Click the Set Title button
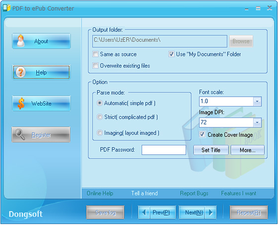This screenshot has height=225, width=278. pos(211,150)
